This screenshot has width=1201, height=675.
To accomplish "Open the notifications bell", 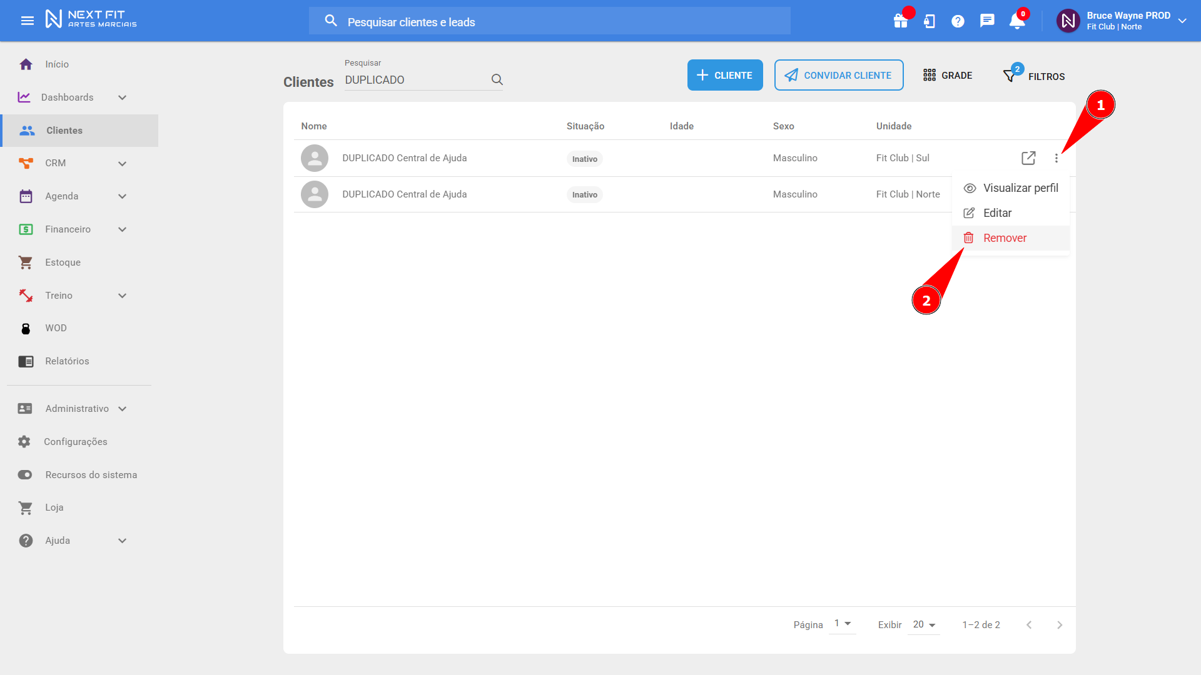I will (1016, 21).
